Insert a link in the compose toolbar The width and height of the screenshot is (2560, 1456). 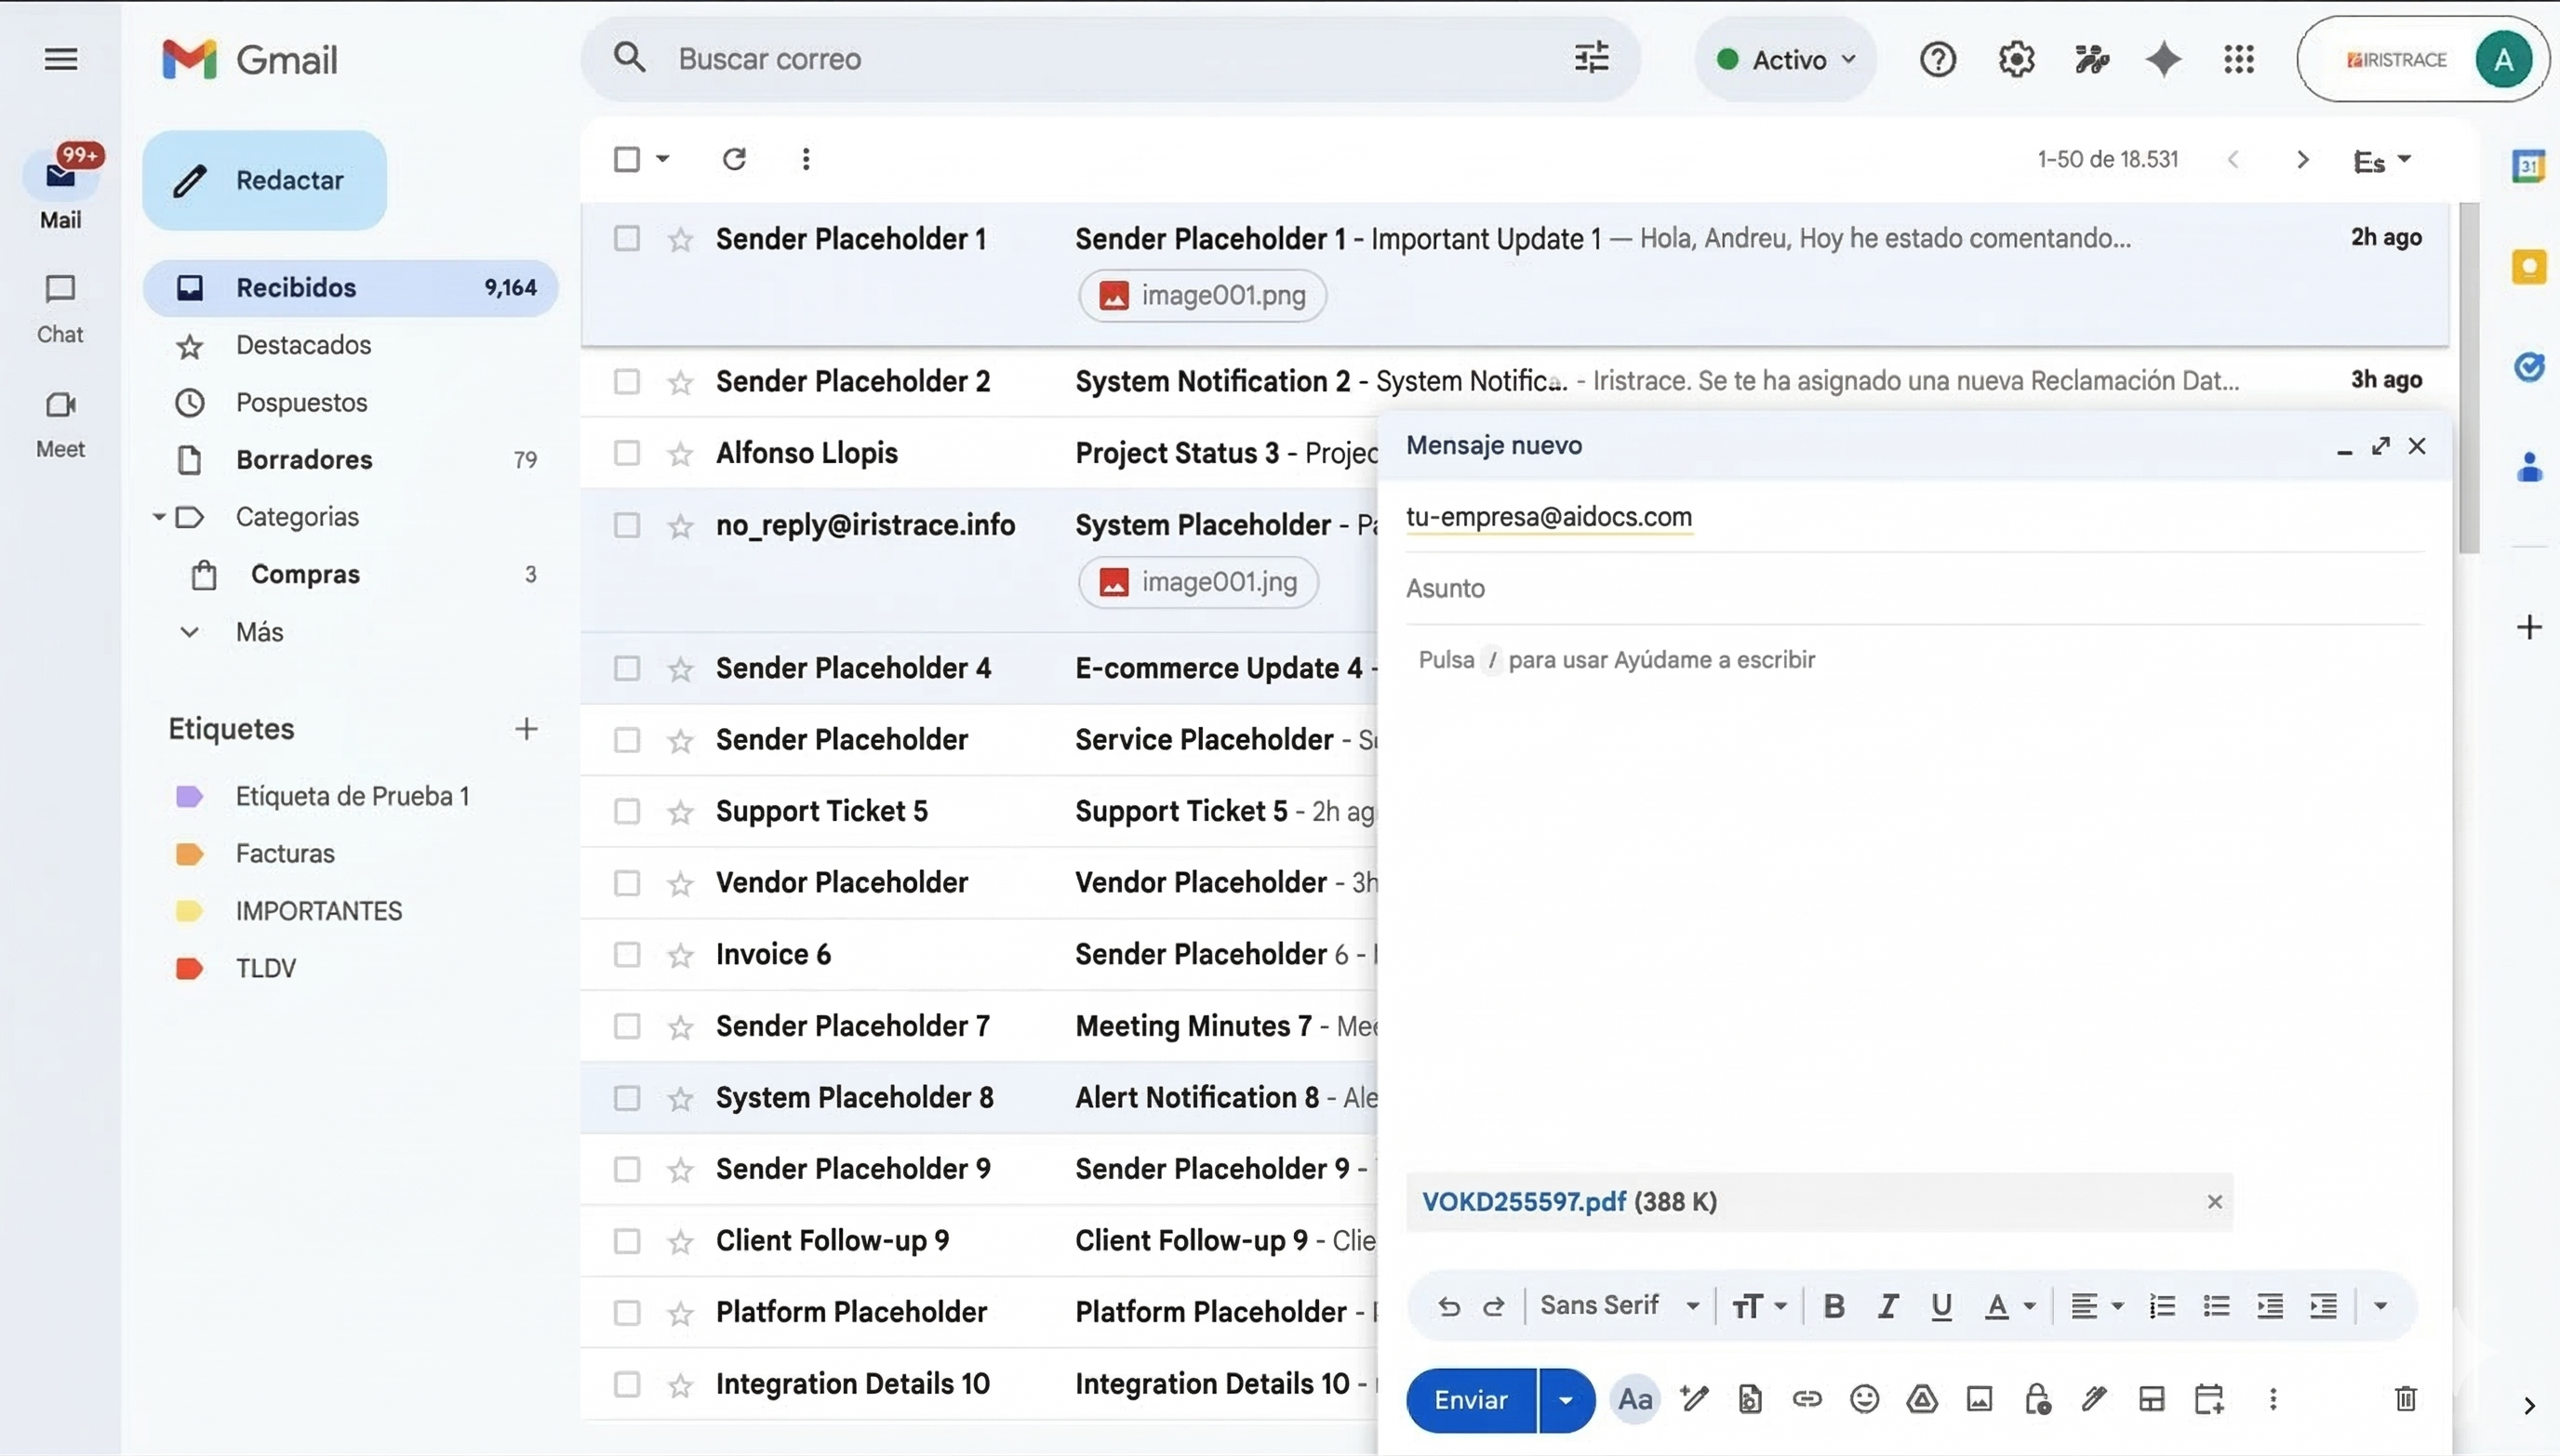point(1807,1399)
